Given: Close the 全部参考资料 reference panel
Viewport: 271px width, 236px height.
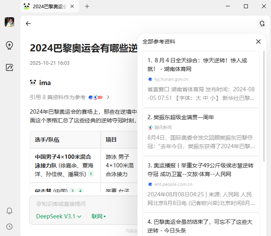Looking at the screenshot, I should coord(258,42).
